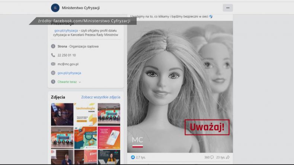
Task: Open the Uważaj! doll post image
Action: 180,86
